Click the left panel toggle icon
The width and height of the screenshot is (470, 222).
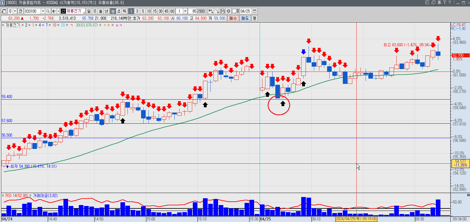coord(4,11)
